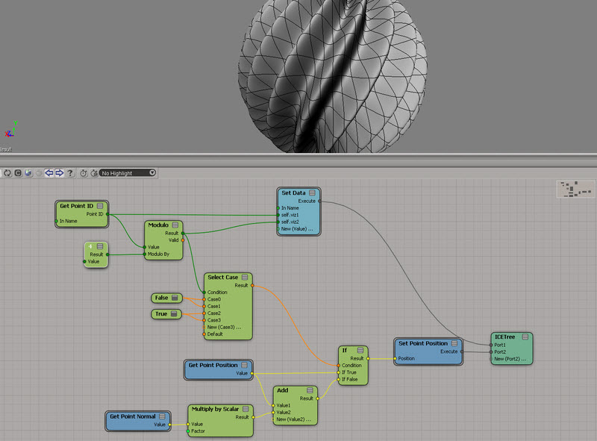Image resolution: width=597 pixels, height=441 pixels.
Task: Click the refresh icon in ICE toolbar
Action: (x=7, y=172)
